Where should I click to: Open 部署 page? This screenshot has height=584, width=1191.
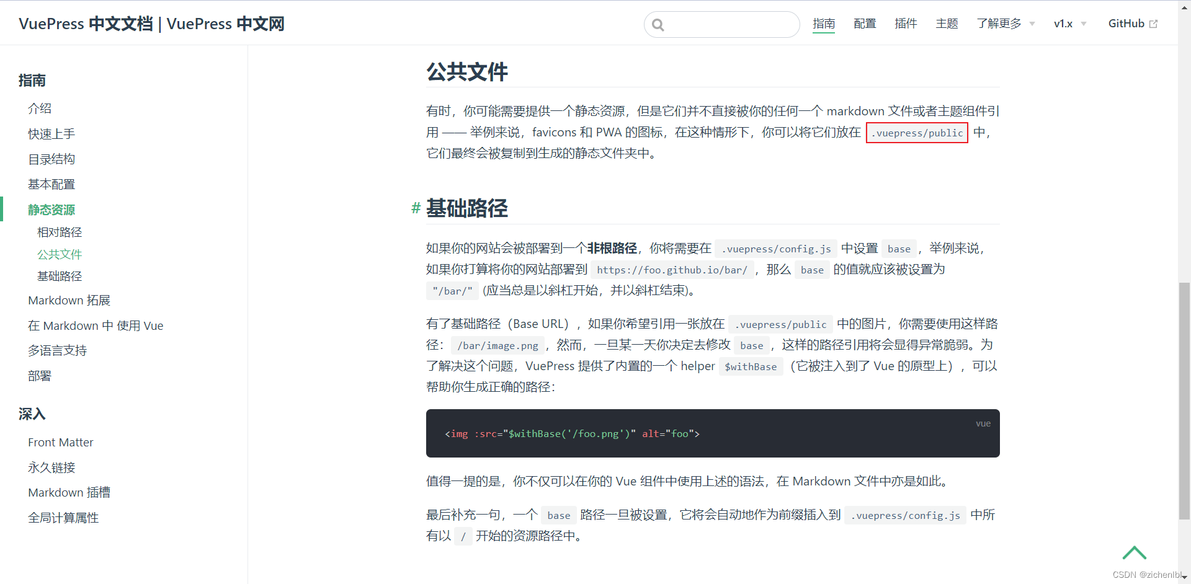coord(40,376)
